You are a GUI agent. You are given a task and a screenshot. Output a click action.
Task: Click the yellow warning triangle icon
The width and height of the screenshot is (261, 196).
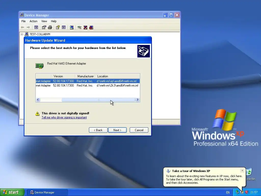37,114
